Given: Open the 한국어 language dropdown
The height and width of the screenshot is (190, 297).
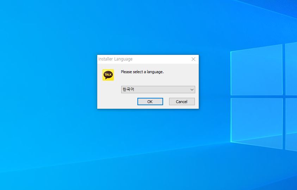Looking at the screenshot, I should pos(158,89).
